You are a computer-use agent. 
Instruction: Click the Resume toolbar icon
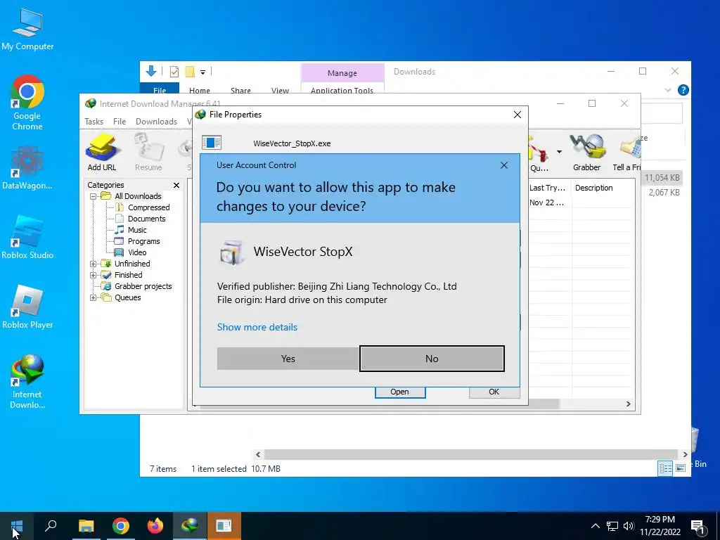coord(148,153)
